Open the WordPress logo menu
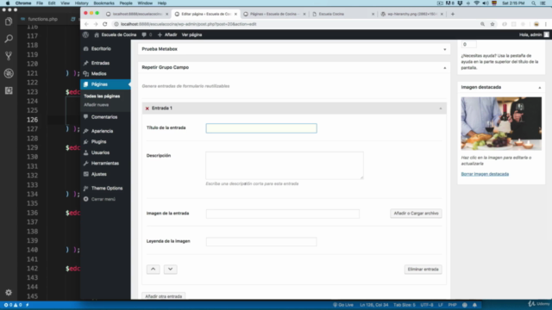Image resolution: width=552 pixels, height=310 pixels. (x=85, y=34)
